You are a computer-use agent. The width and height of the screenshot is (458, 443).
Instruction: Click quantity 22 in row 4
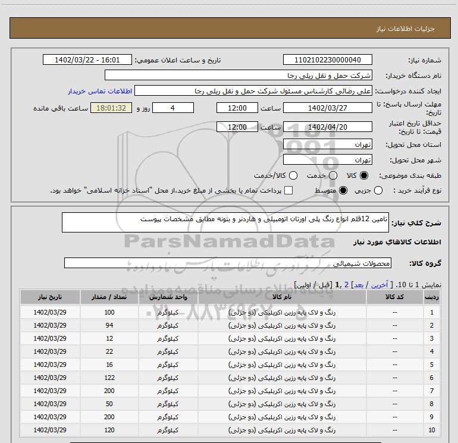(x=109, y=351)
